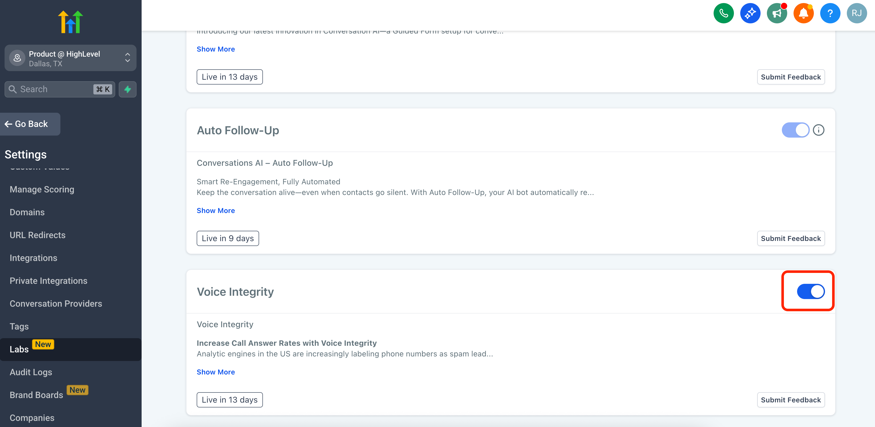The height and width of the screenshot is (427, 875).
Task: Click the Auto Follow-Up info icon
Action: tap(819, 130)
